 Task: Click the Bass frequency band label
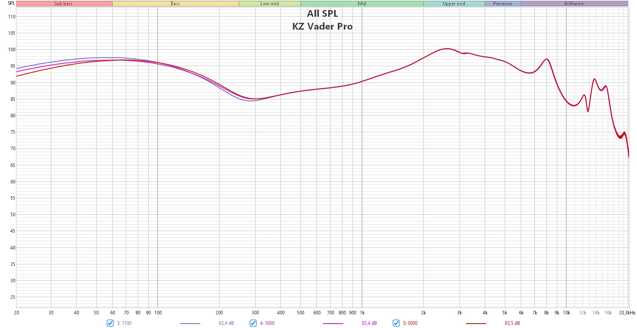175,4
